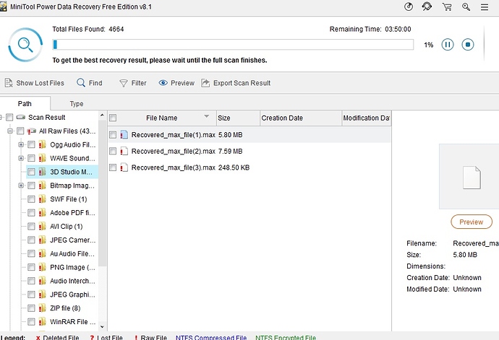The width and height of the screenshot is (499, 340).
Task: Switch to the Type tab
Action: coord(77,104)
